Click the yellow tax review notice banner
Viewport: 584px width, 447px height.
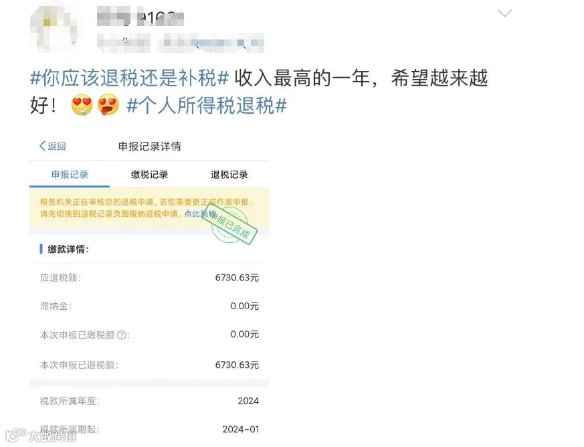click(149, 208)
